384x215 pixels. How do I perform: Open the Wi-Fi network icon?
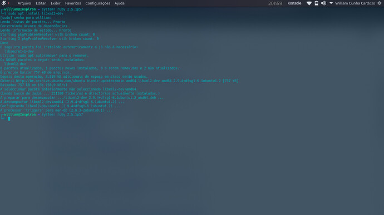point(309,3)
